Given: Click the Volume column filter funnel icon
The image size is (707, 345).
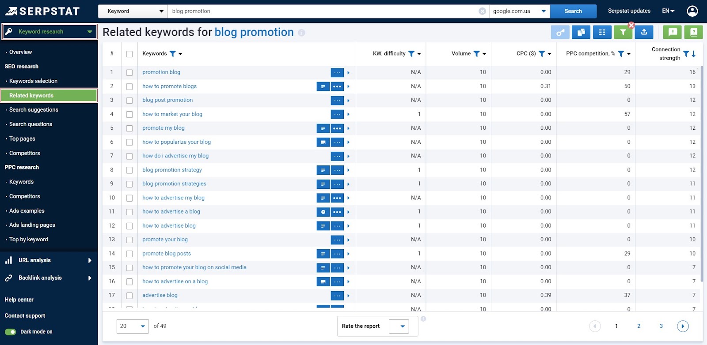Looking at the screenshot, I should 476,54.
